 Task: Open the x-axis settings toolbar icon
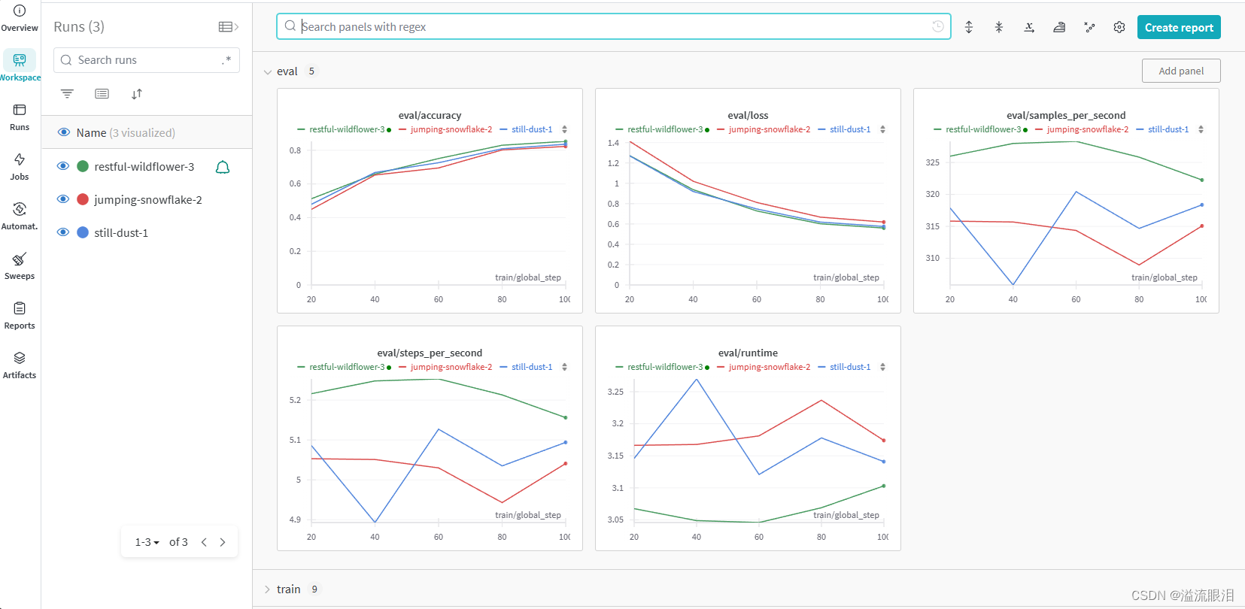tap(1029, 27)
